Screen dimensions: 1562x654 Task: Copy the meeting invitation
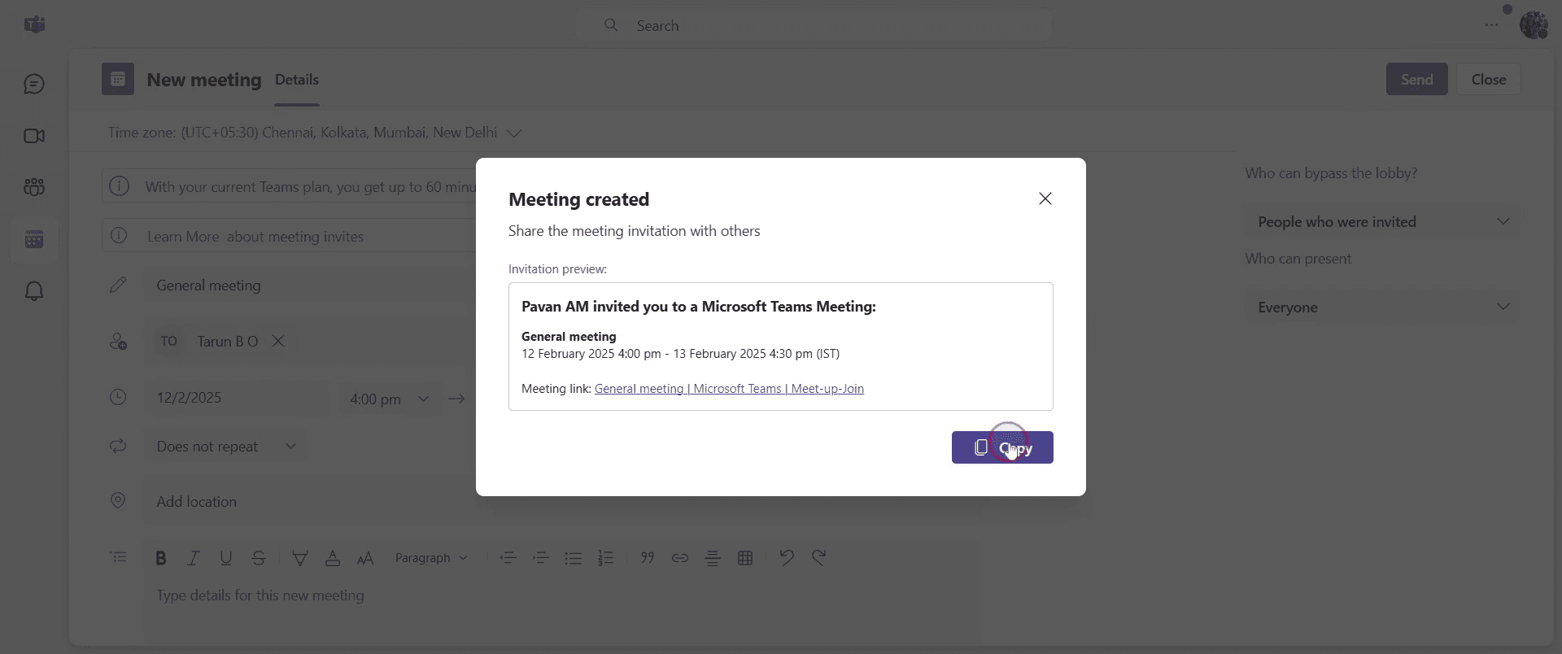coord(1002,447)
